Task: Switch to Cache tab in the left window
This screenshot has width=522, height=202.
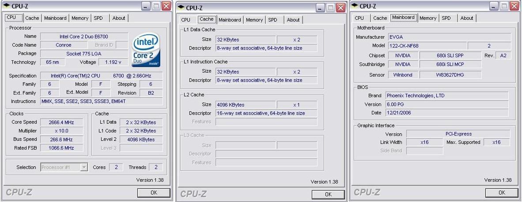Action: [x=32, y=18]
